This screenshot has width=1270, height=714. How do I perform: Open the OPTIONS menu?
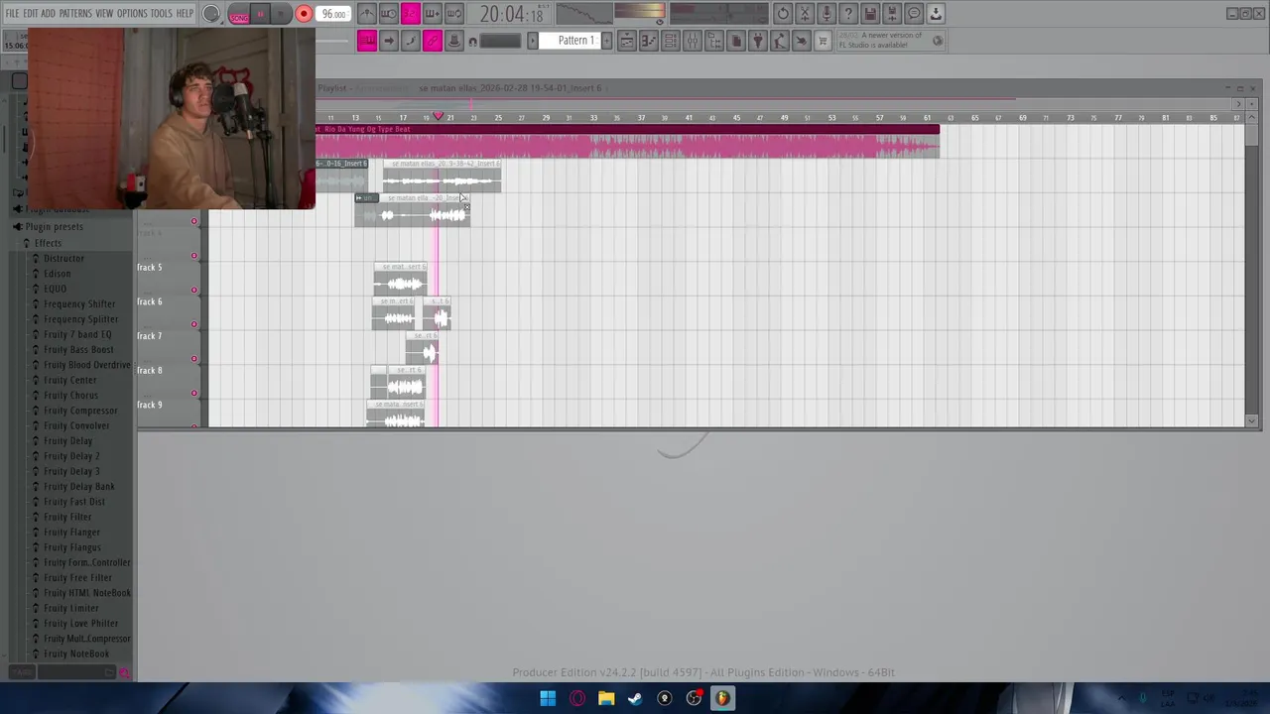tap(132, 14)
